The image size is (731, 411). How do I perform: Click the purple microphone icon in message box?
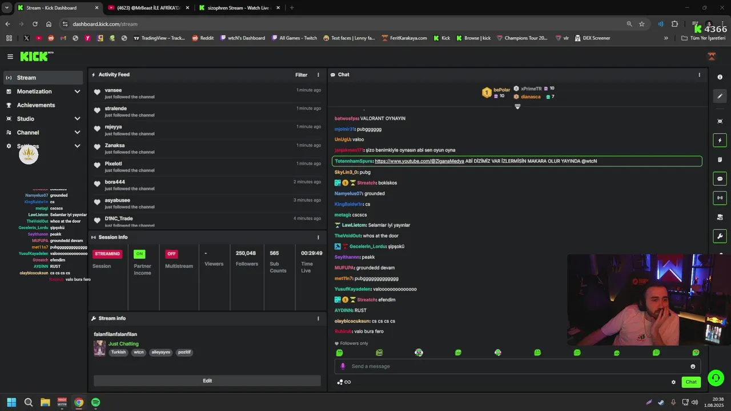343,366
